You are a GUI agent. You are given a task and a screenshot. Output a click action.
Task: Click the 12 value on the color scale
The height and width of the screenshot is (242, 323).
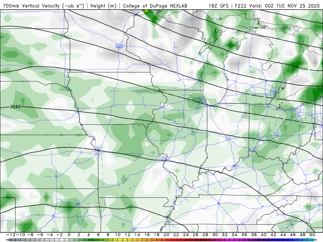(128, 235)
